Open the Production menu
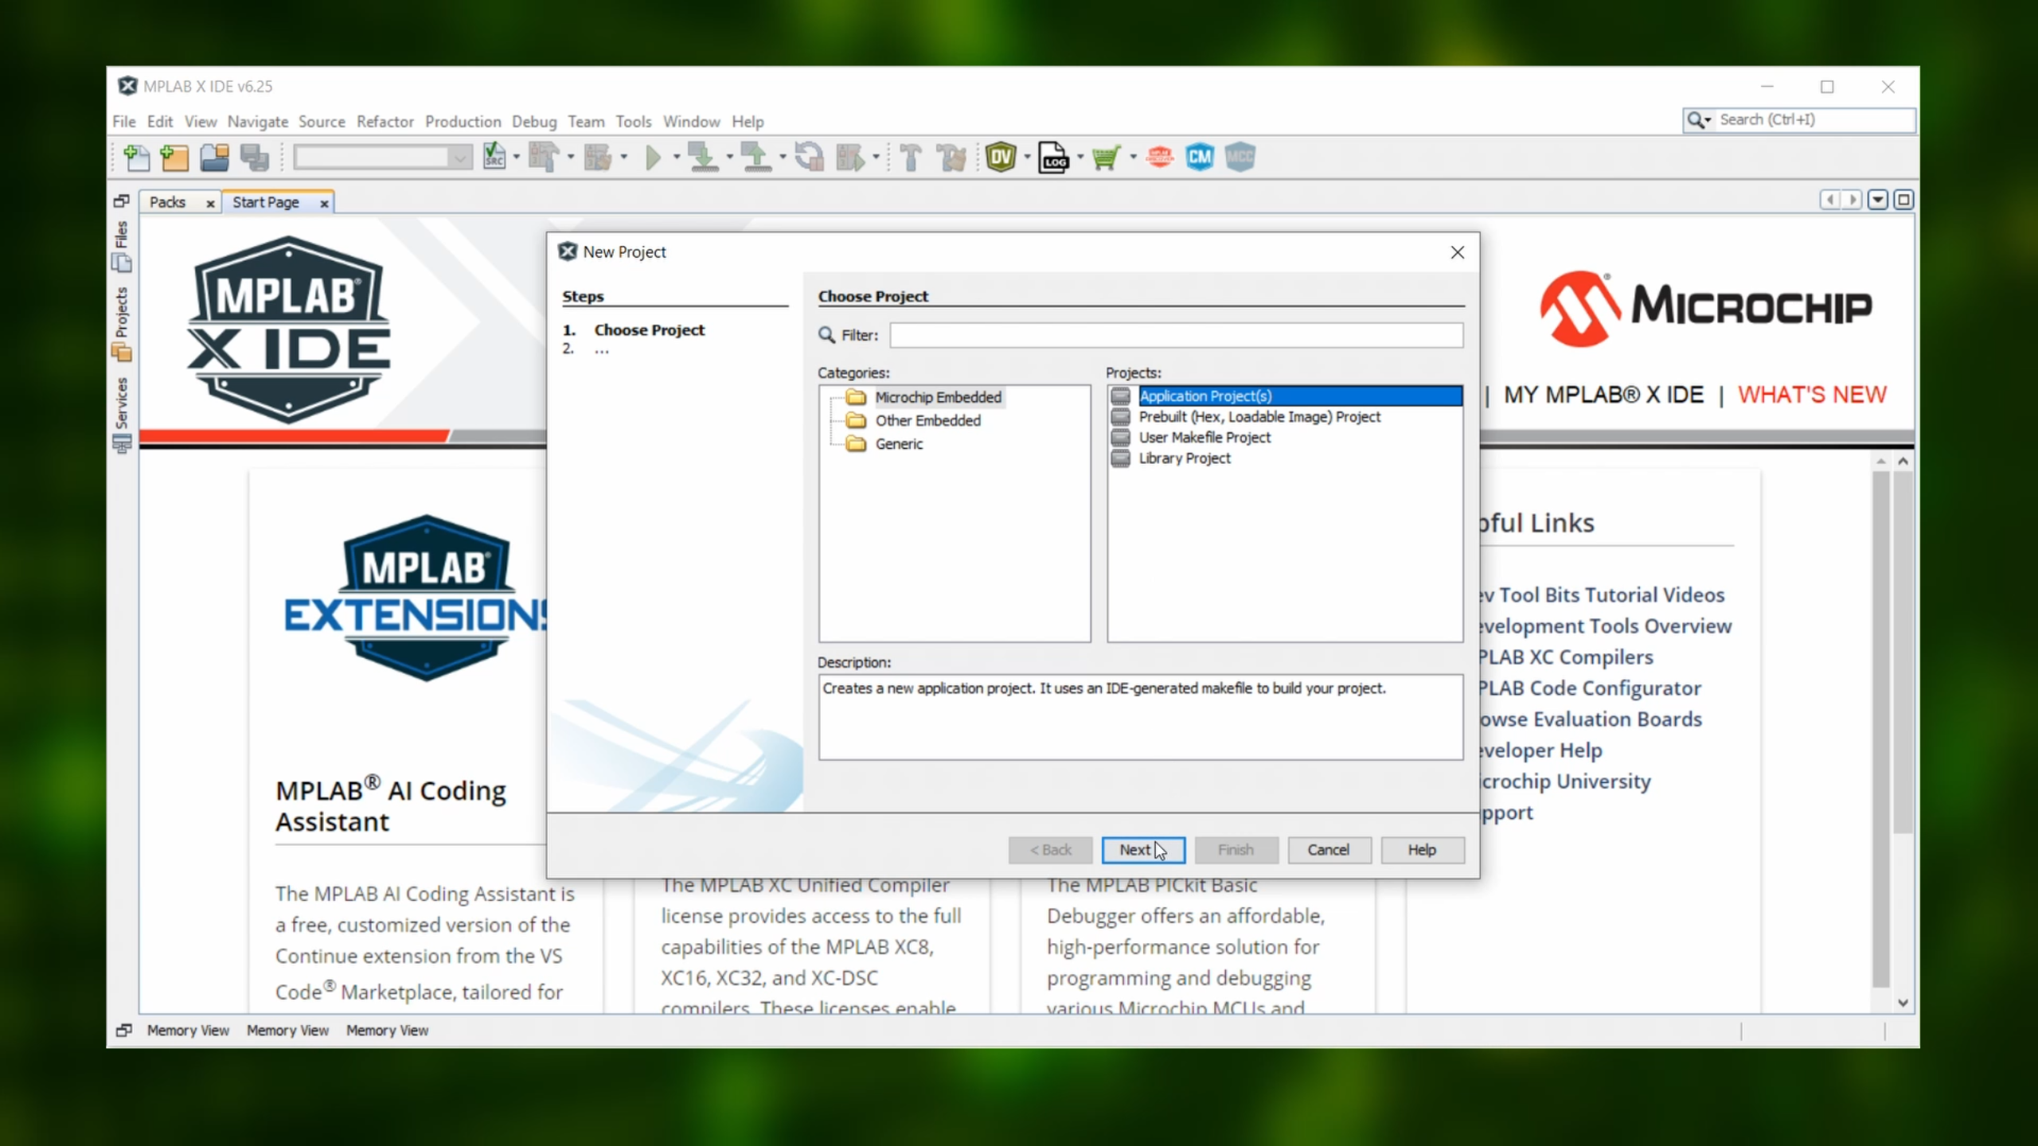Viewport: 2038px width, 1146px height. tap(463, 122)
